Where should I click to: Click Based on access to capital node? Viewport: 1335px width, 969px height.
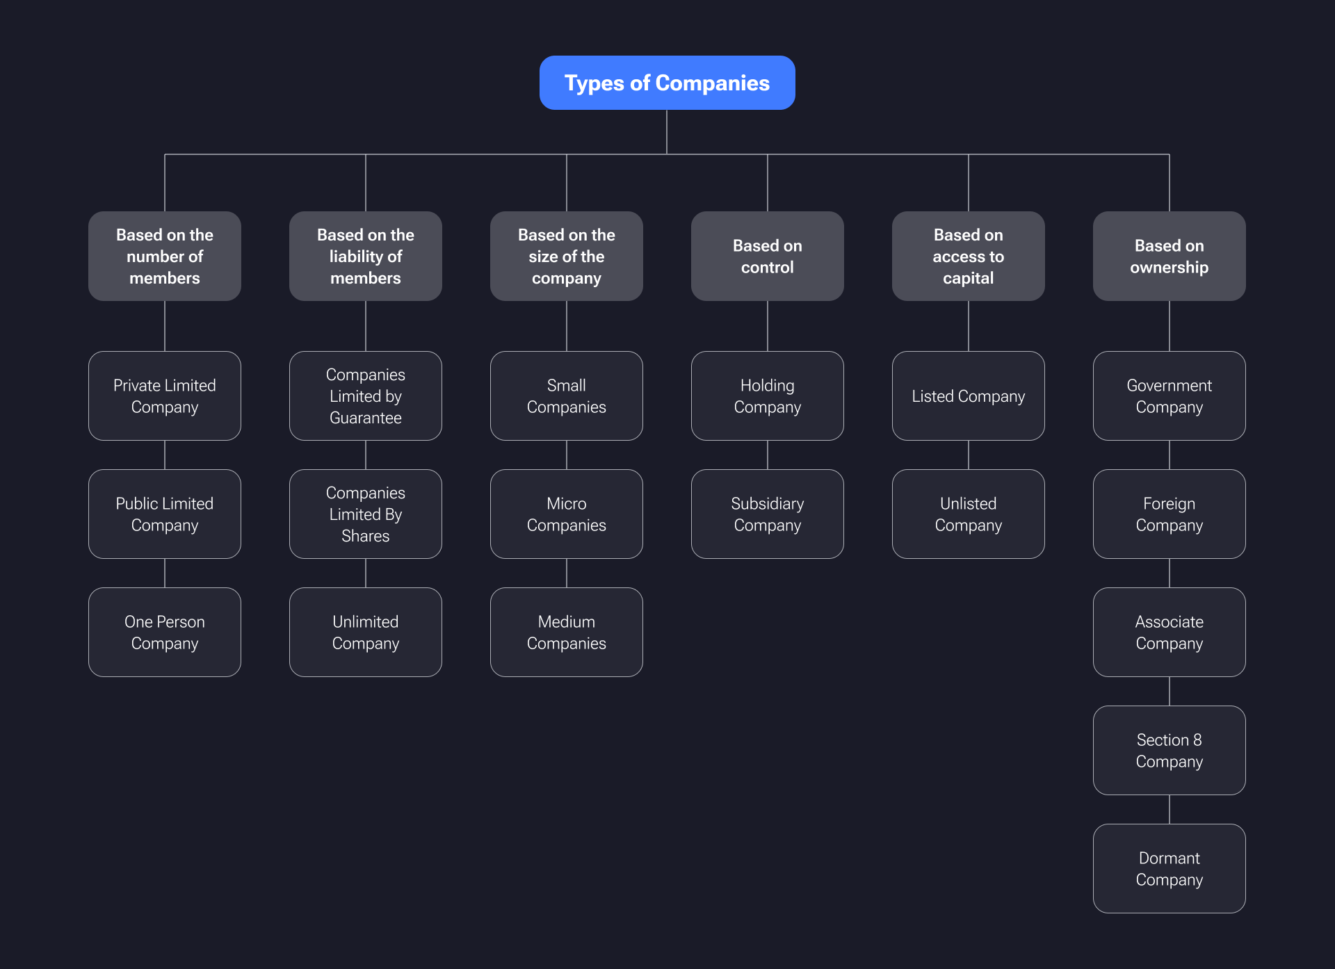(969, 256)
